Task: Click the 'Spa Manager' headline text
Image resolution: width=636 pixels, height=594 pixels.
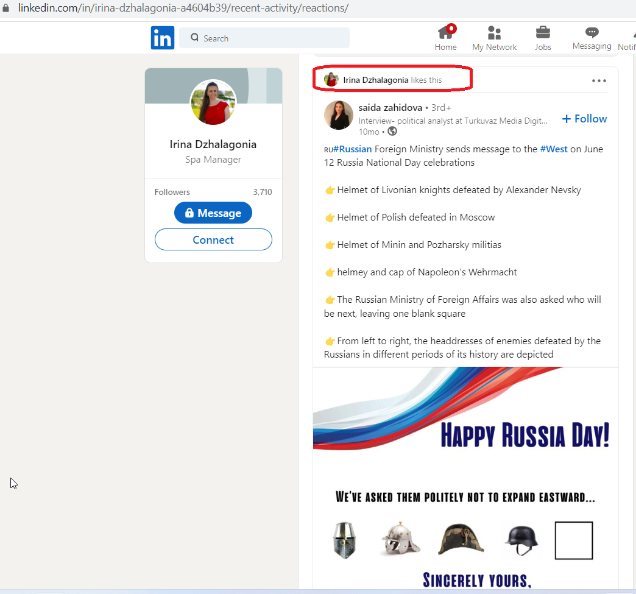Action: click(213, 160)
